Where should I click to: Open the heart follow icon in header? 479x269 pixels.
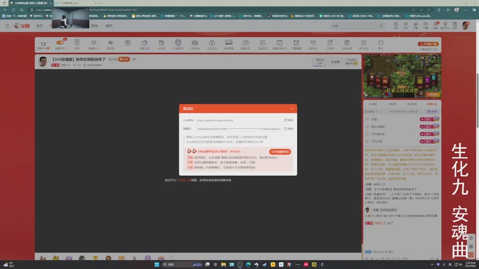[x=406, y=25]
